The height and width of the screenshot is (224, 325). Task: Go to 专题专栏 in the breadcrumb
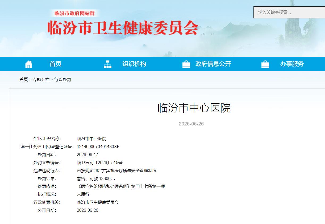point(41,79)
